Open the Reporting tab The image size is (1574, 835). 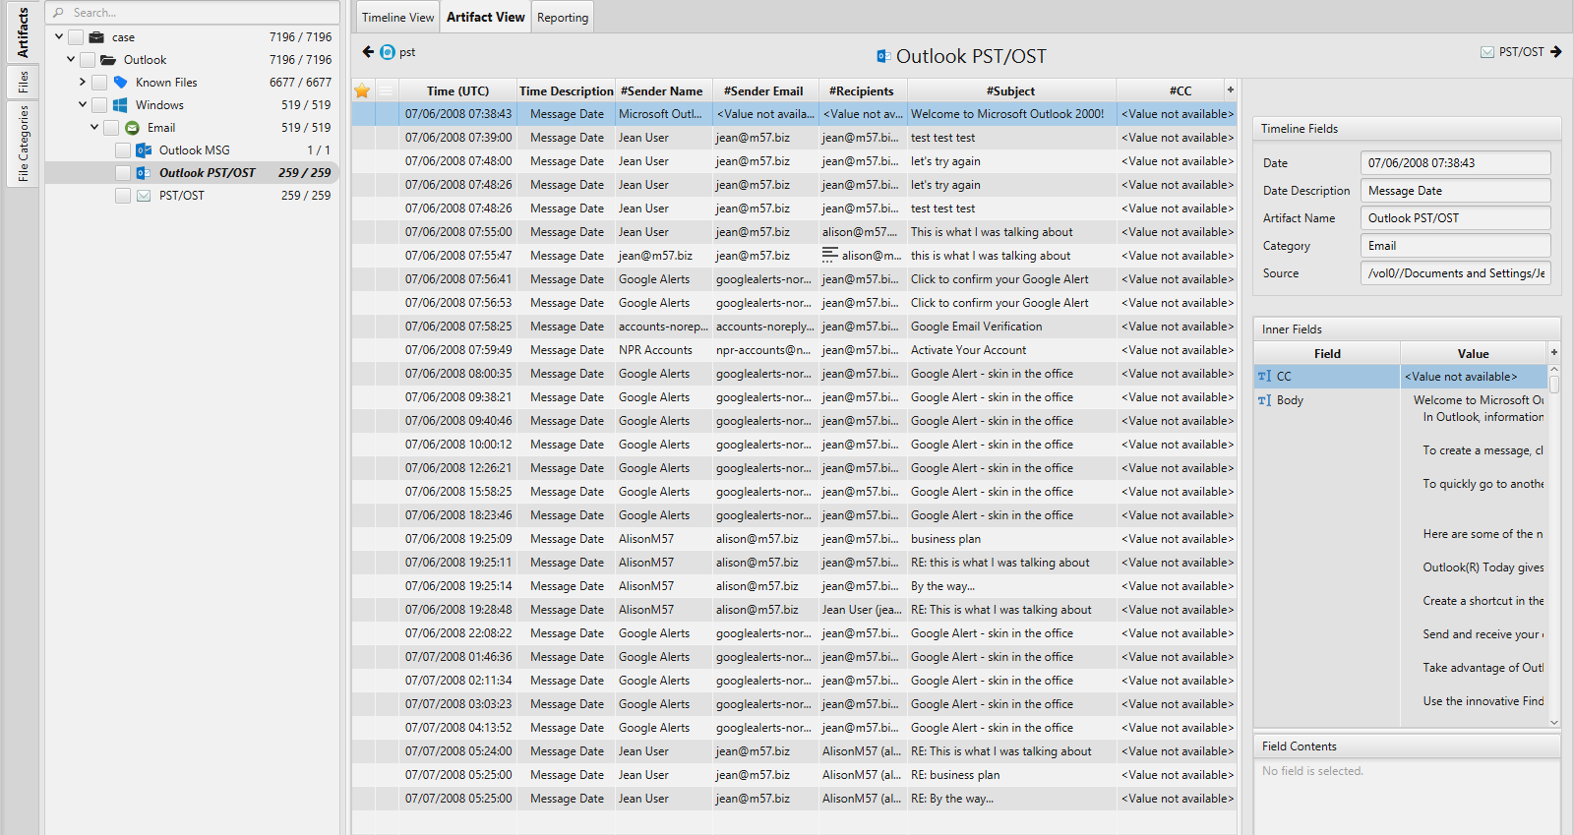coord(563,18)
